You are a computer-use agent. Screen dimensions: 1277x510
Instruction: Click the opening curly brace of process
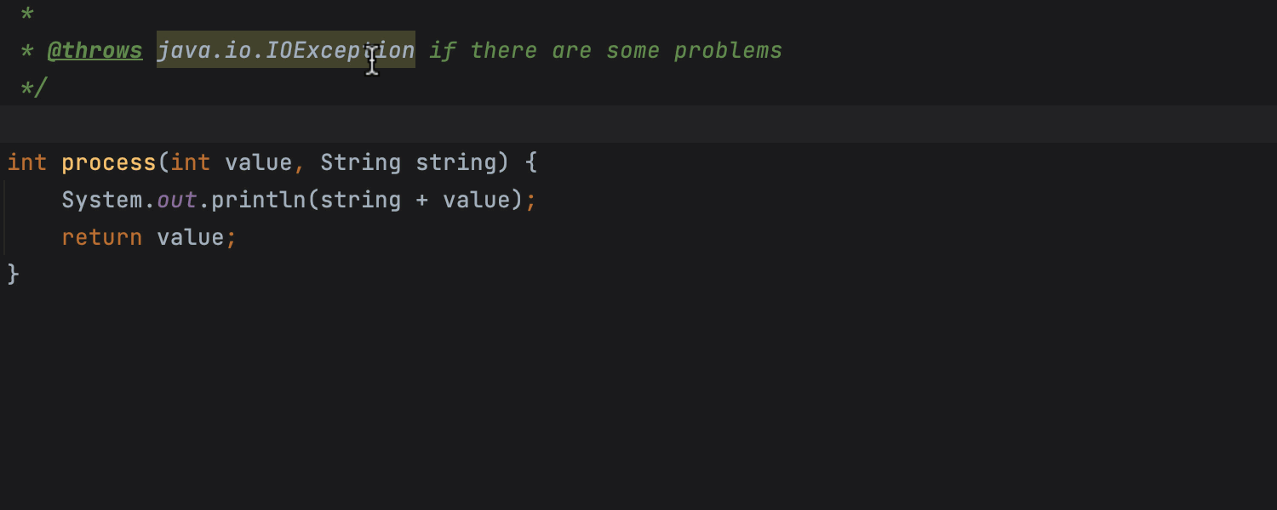pyautogui.click(x=531, y=162)
